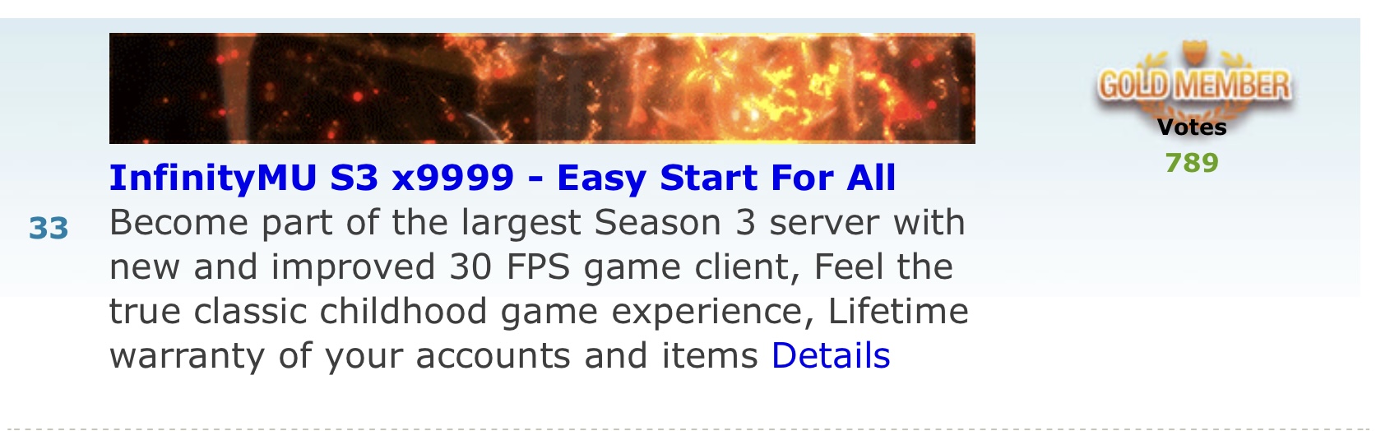Click "warranty of your accounts and items" text
This screenshot has height=431, width=1390.
[x=433, y=356]
